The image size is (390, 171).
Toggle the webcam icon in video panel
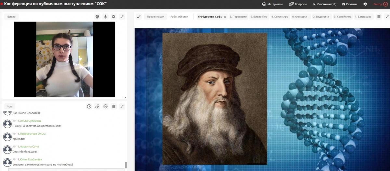[x=97, y=17]
